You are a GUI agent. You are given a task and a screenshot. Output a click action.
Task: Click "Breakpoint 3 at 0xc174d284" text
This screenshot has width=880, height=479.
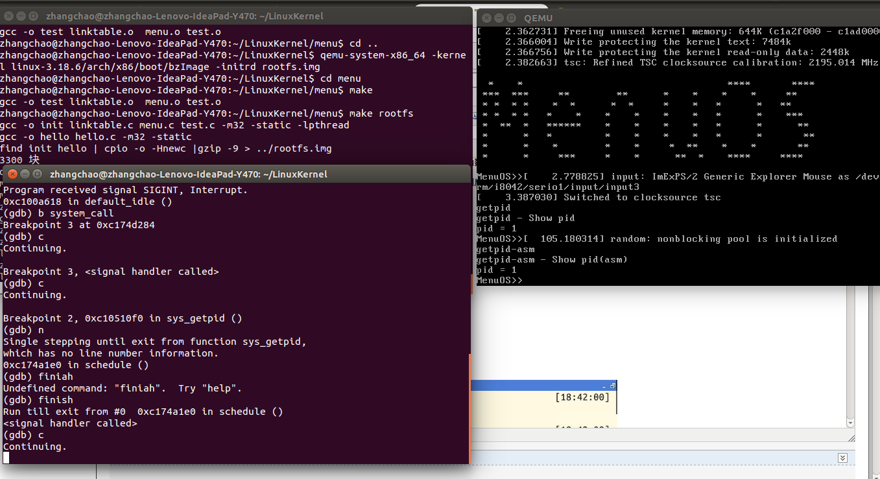pyautogui.click(x=79, y=225)
